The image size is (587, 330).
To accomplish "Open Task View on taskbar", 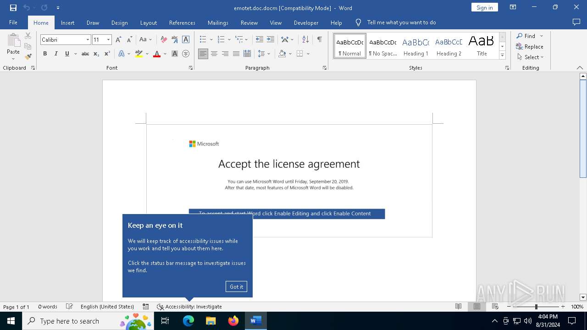I will 165,321.
